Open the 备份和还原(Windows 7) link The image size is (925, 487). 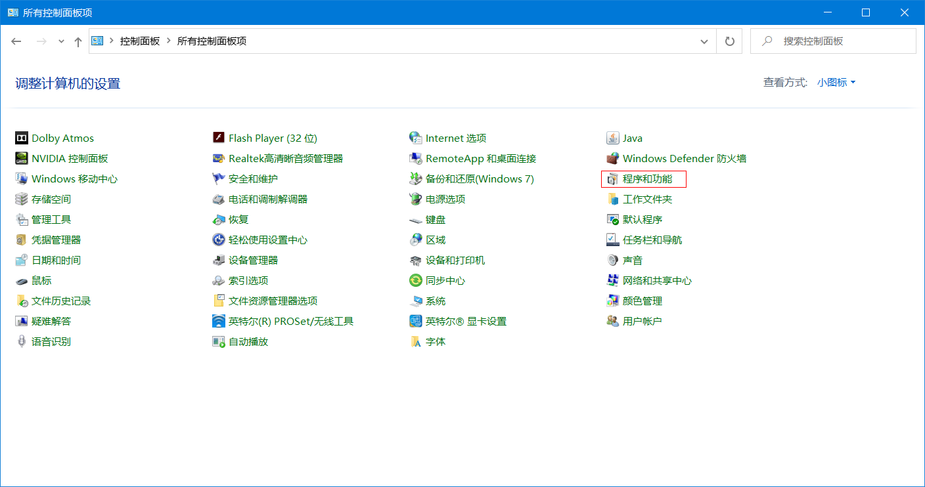point(480,179)
